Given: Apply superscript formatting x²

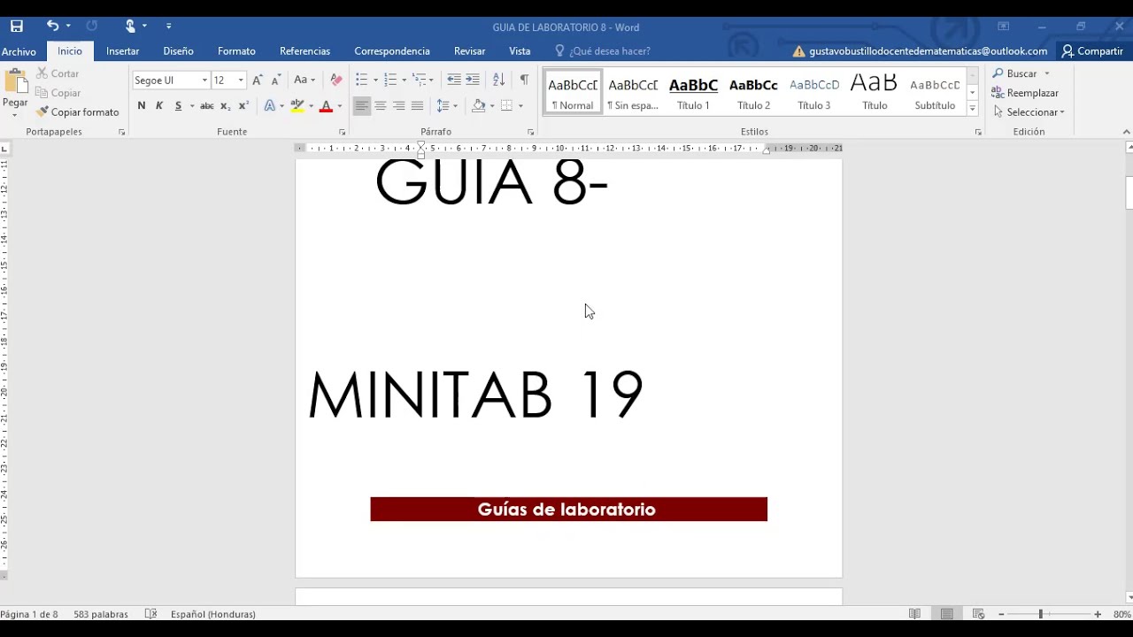Looking at the screenshot, I should tap(243, 106).
